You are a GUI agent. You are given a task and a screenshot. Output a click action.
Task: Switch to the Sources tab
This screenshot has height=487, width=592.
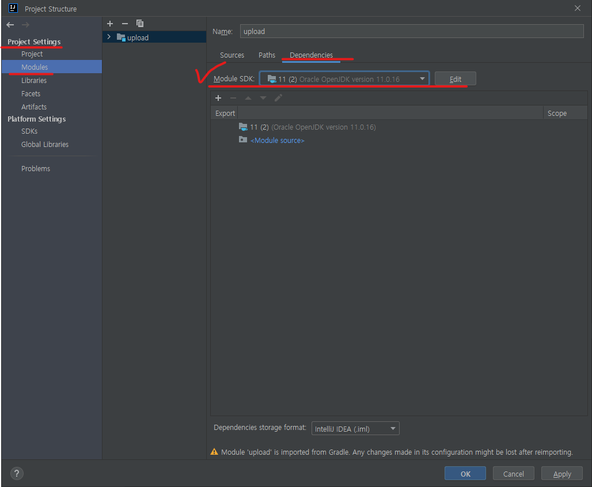pos(232,55)
